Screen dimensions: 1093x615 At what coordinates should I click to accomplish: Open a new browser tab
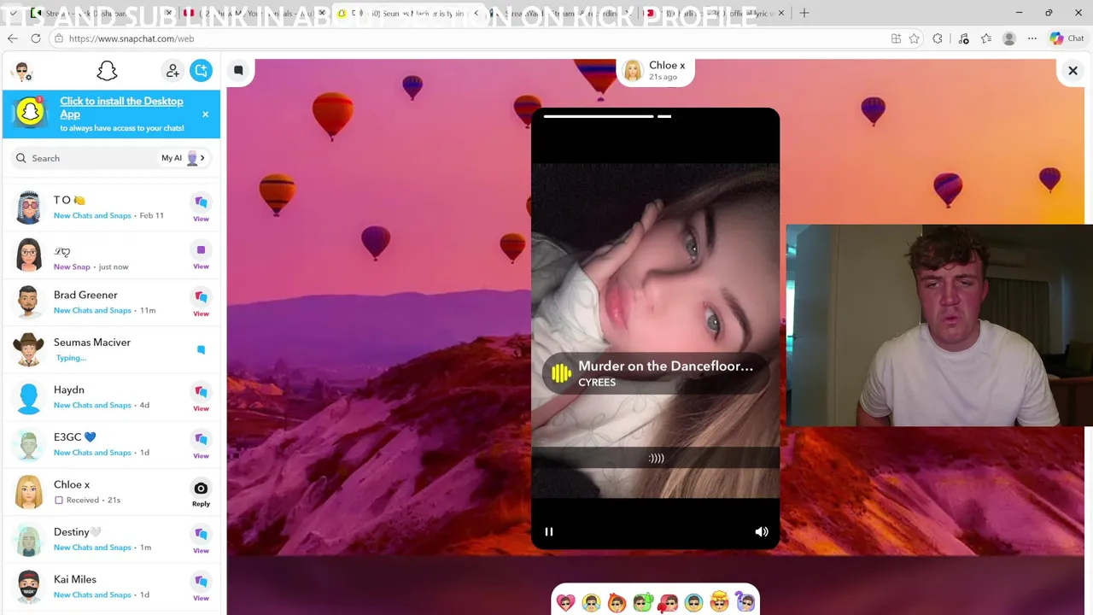click(804, 13)
